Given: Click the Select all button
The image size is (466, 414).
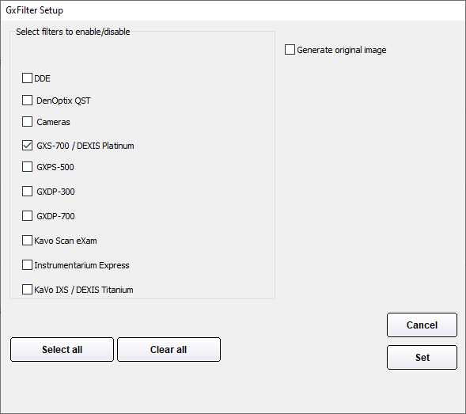Looking at the screenshot, I should pos(62,349).
